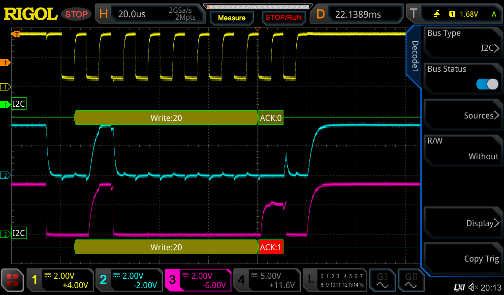Click trigger mode A indicator
Viewport: 504px width, 295px height.
click(494, 14)
